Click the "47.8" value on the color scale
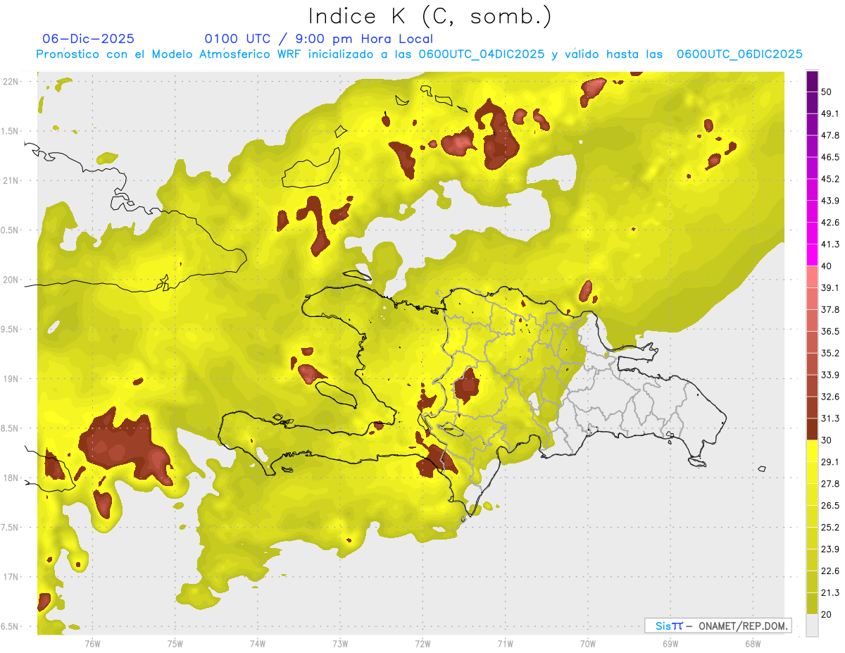Viewport: 845px width, 653px height. click(x=831, y=135)
